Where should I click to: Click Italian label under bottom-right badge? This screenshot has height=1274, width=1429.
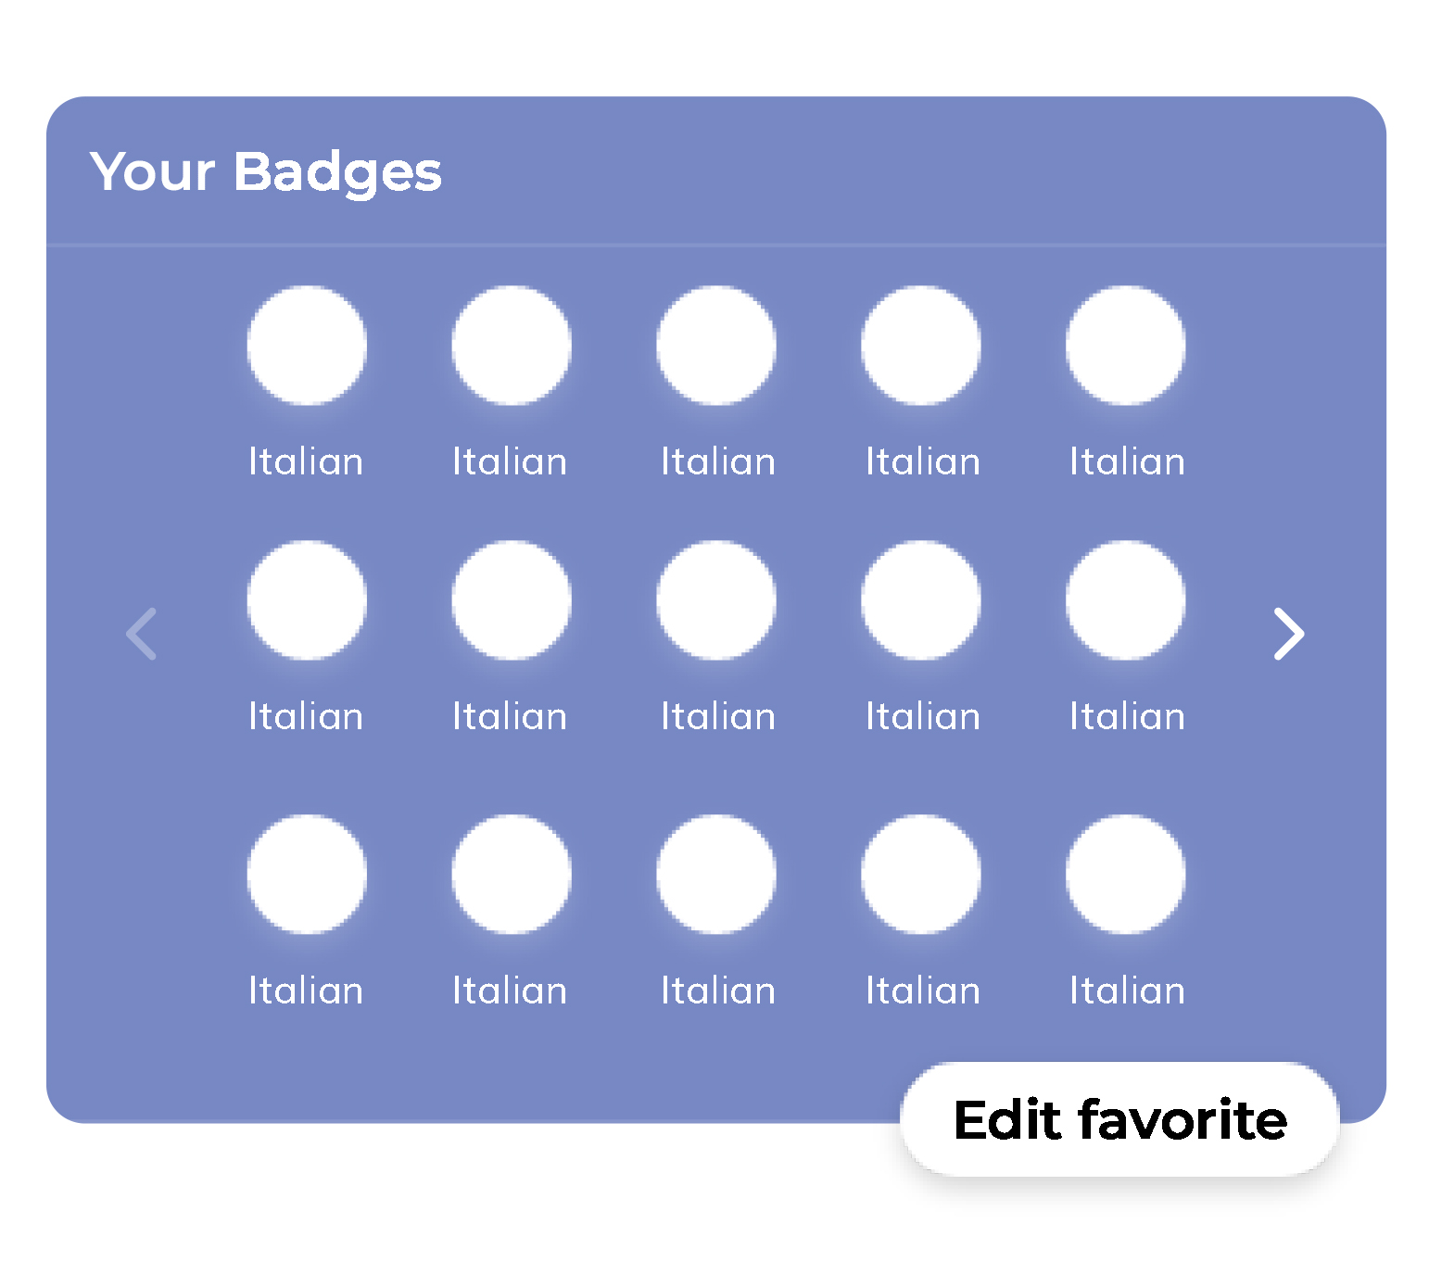1127,990
